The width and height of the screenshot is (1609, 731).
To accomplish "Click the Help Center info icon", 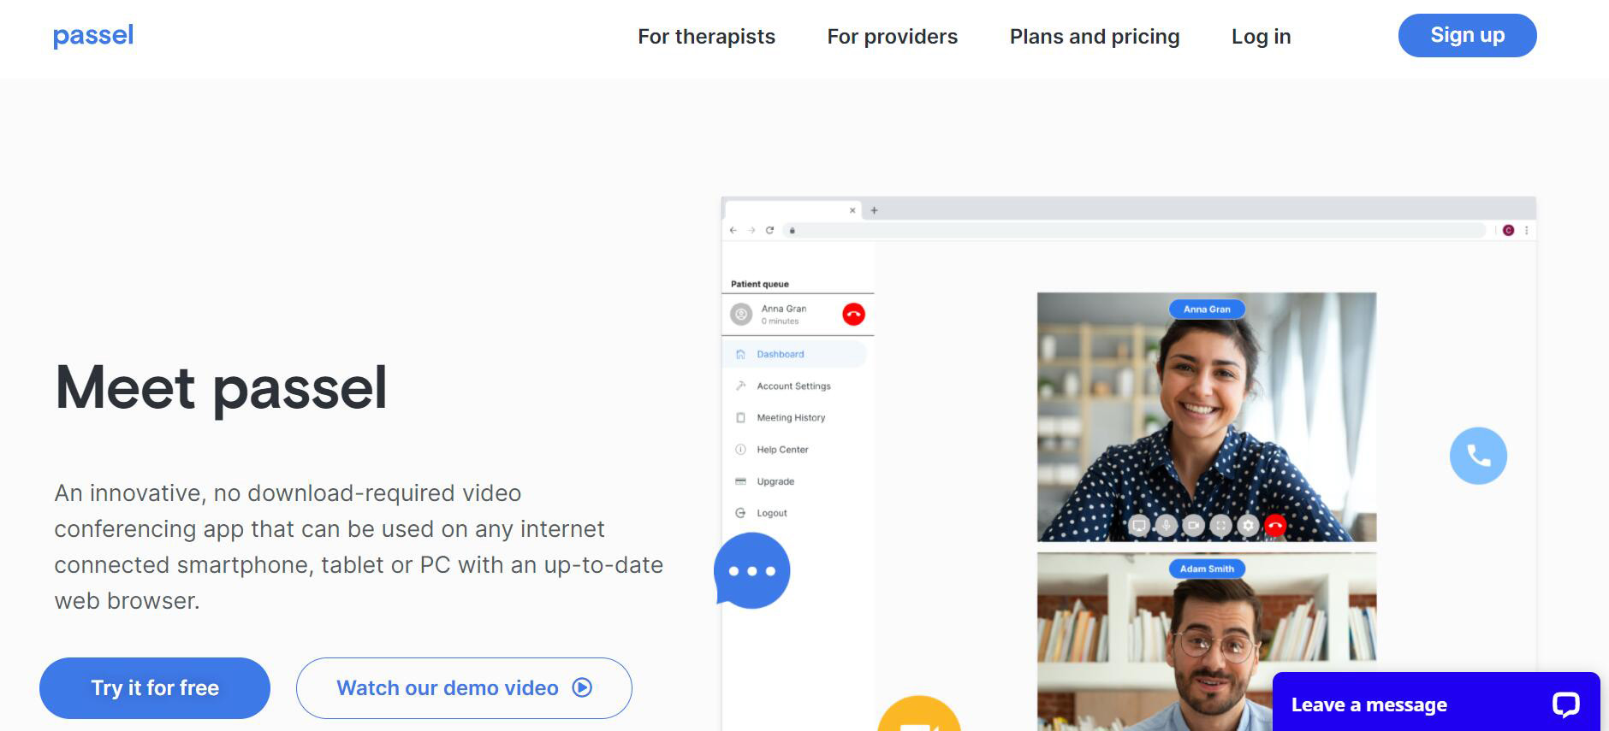I will click(x=740, y=450).
